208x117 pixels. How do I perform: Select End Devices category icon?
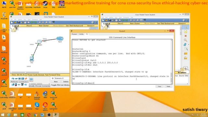(x=13, y=84)
